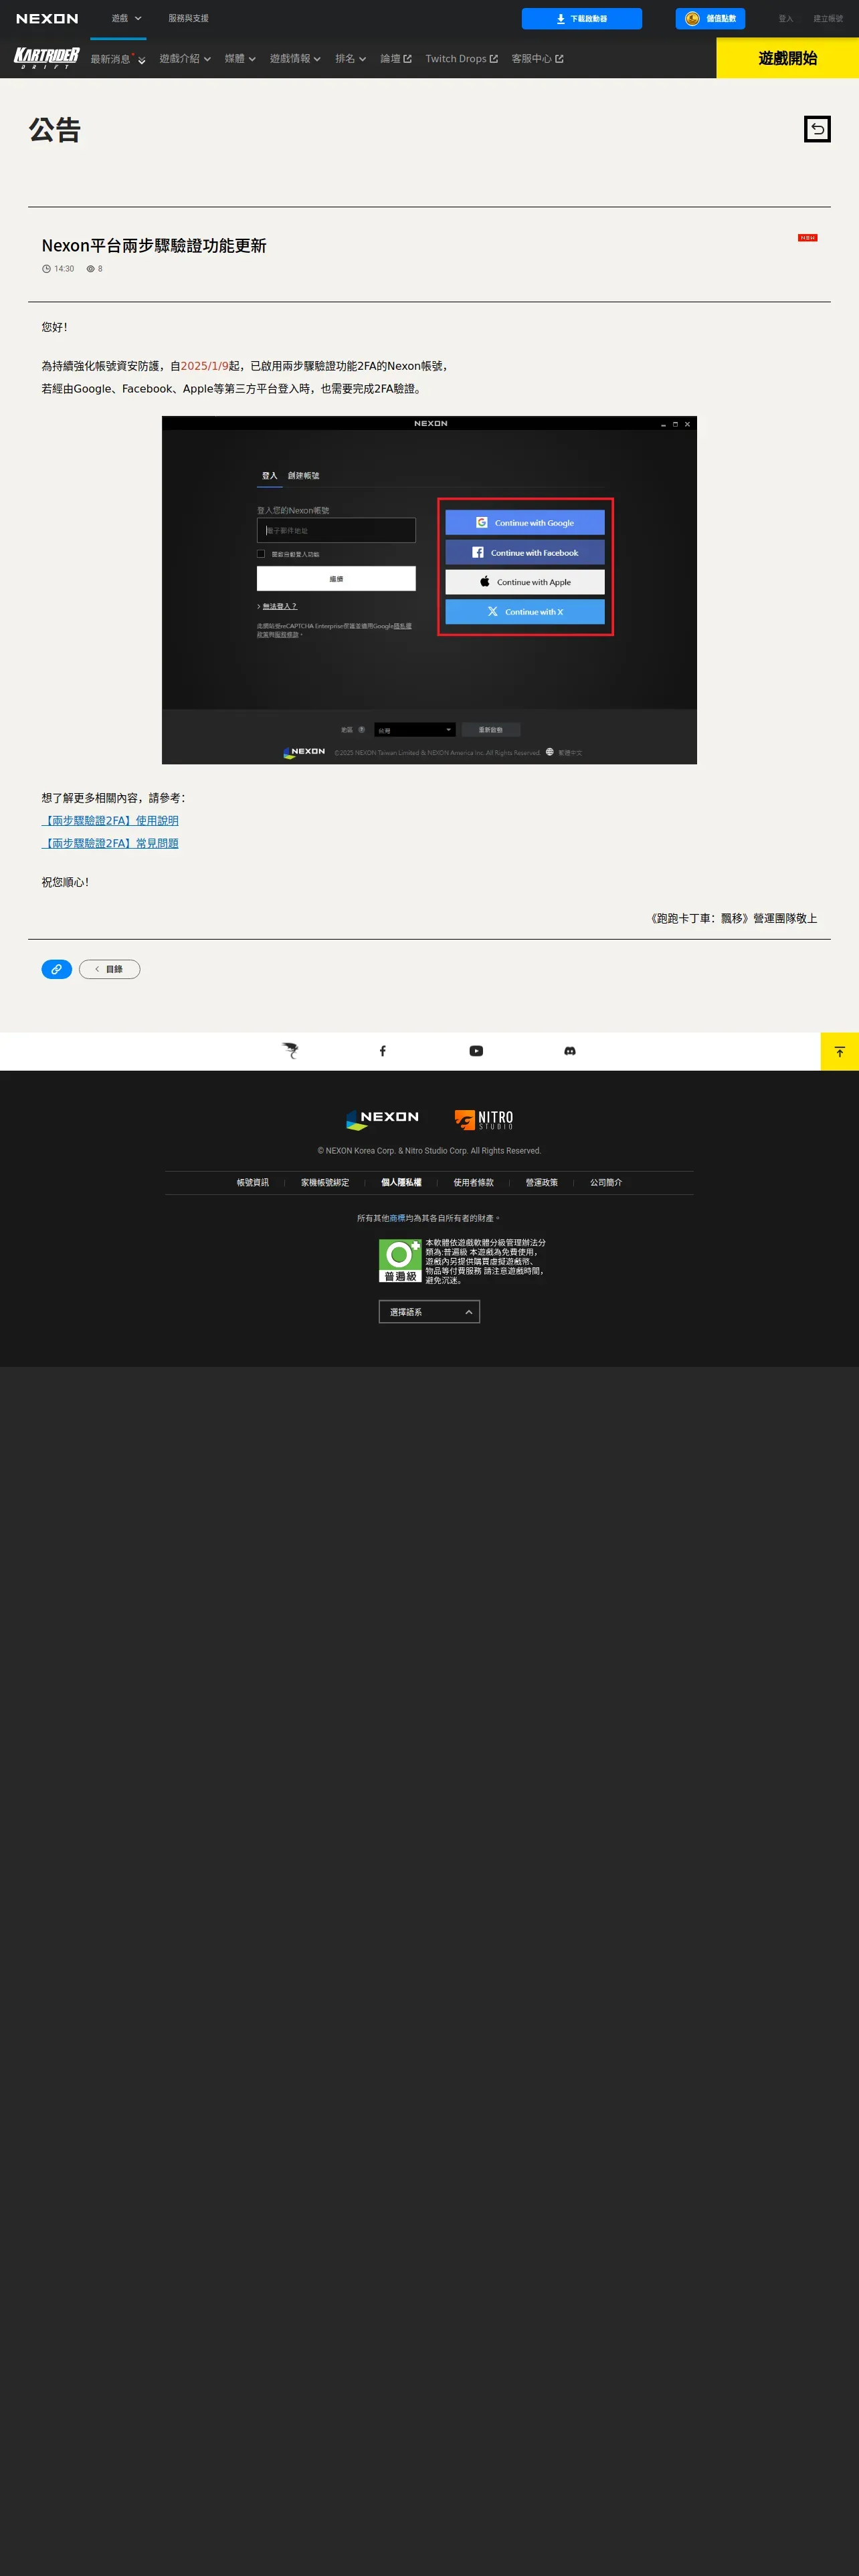Open the KartRider Drift logo home link
Image resolution: width=859 pixels, height=2576 pixels.
coord(46,58)
